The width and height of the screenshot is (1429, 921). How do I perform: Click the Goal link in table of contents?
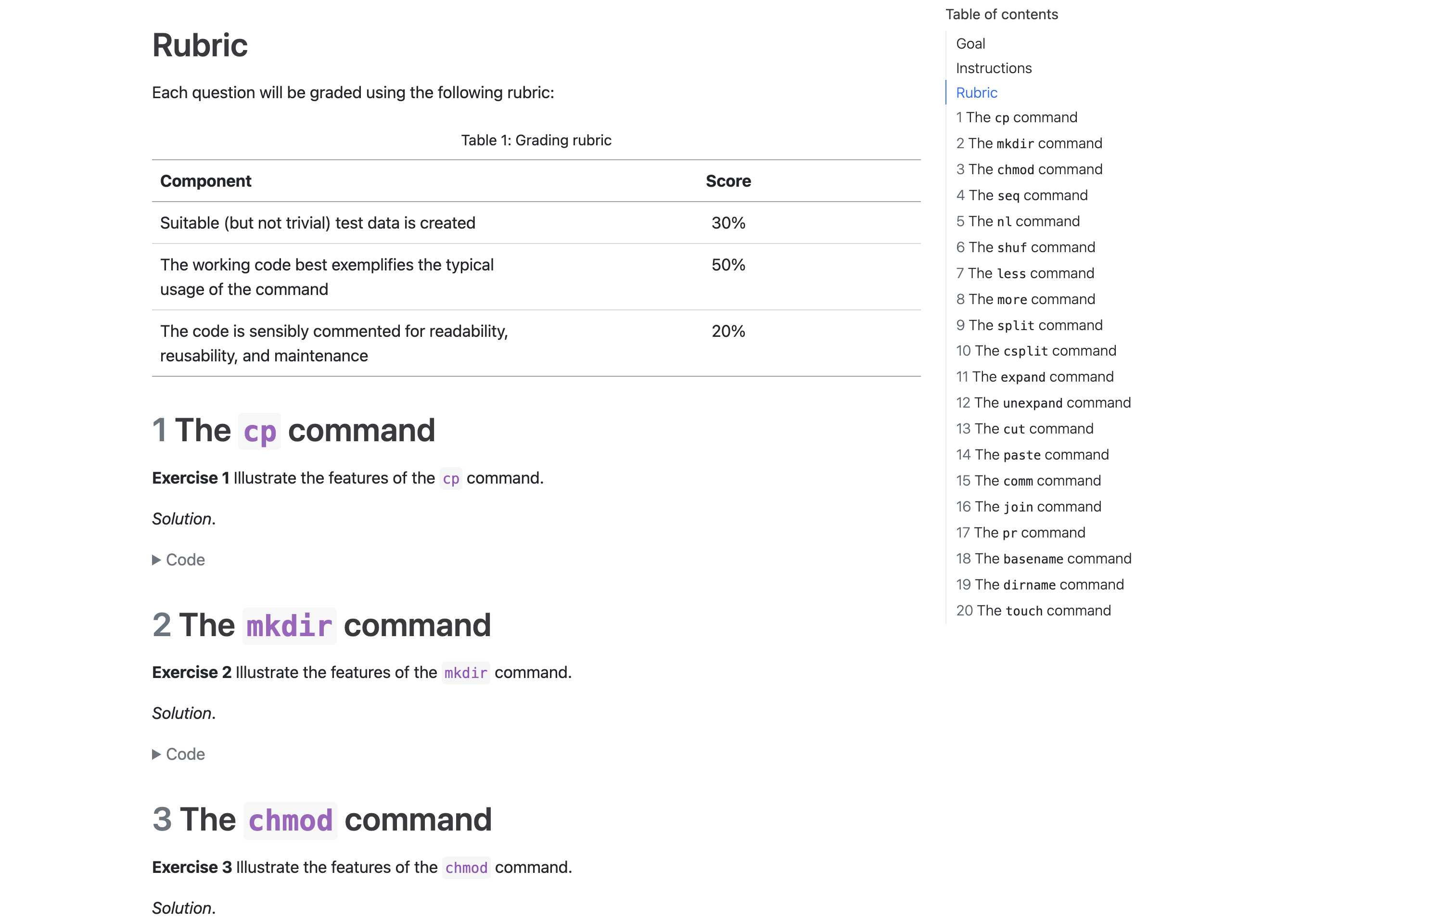[970, 43]
